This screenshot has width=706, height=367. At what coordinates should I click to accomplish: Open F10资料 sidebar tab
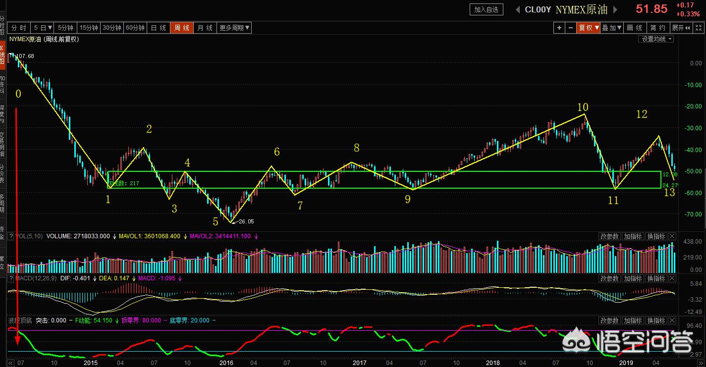click(x=2, y=85)
